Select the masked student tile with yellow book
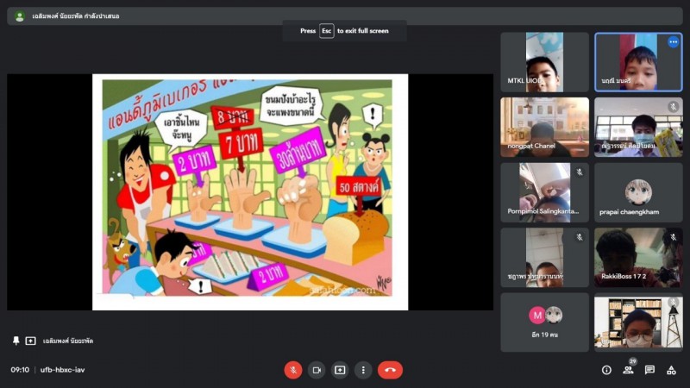Viewport: 690px width, 388px height. (x=638, y=127)
